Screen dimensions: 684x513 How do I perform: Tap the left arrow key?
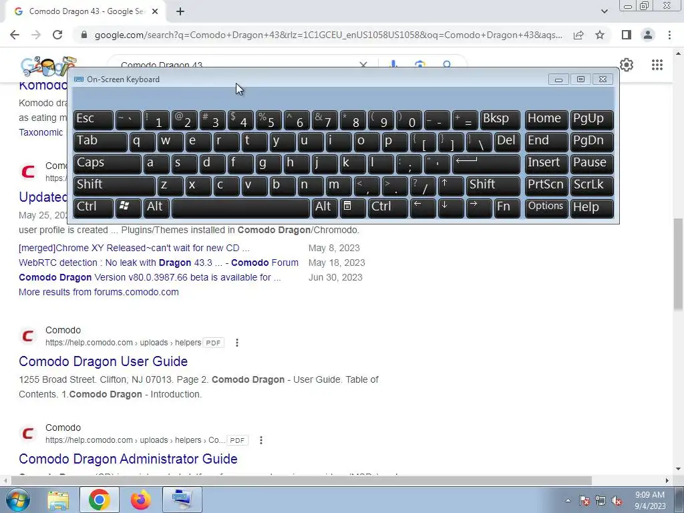423,208
